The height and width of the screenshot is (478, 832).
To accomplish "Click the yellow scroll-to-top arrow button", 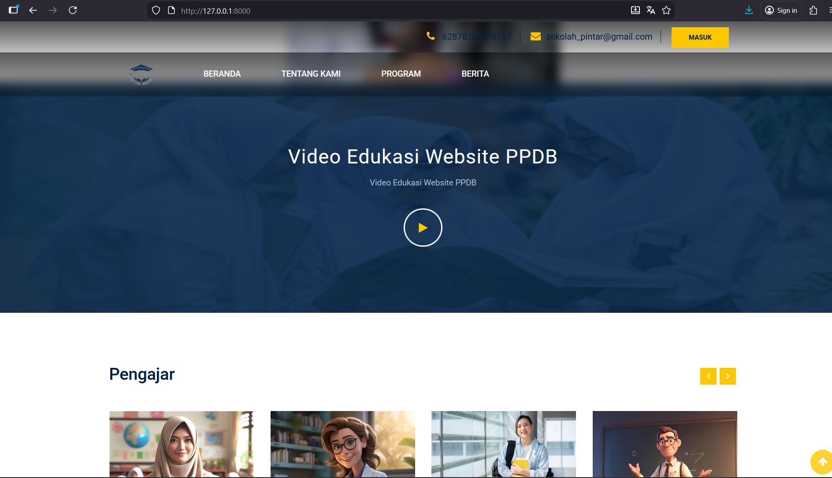I will point(822,462).
